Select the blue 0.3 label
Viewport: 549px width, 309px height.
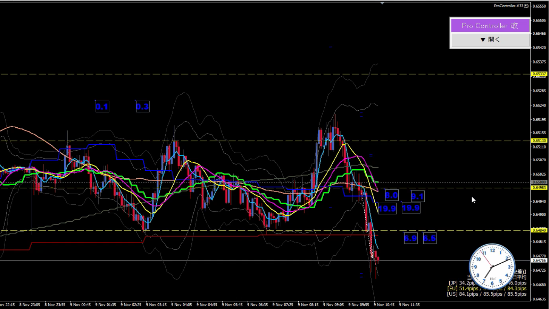(142, 107)
